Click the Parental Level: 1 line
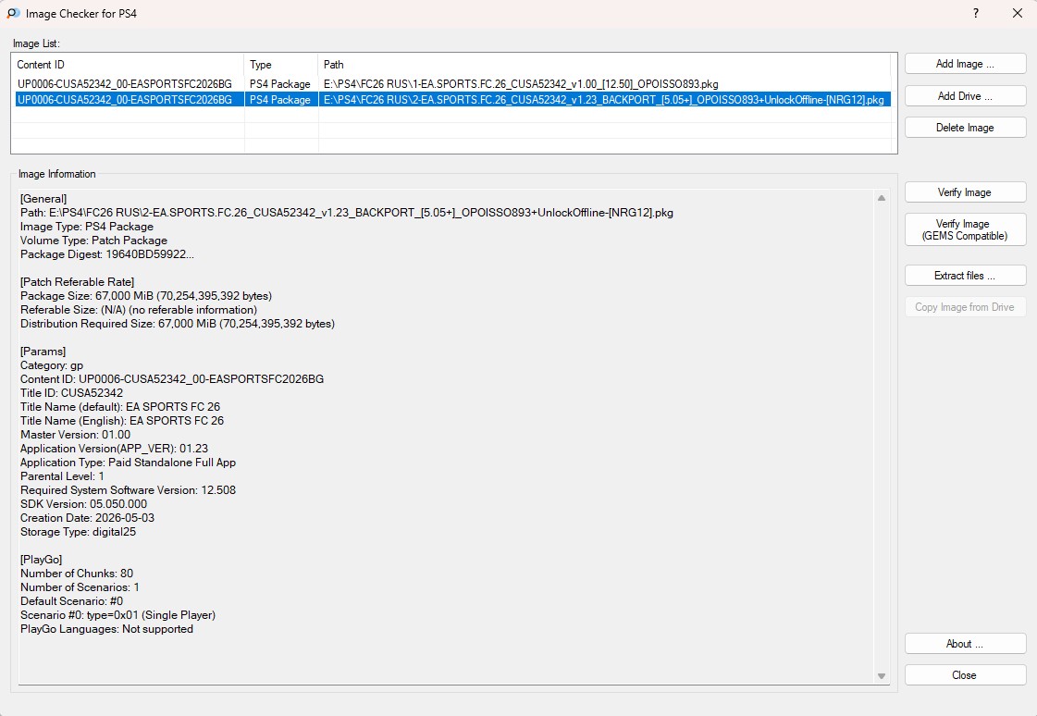The height and width of the screenshot is (716, 1037). click(62, 476)
